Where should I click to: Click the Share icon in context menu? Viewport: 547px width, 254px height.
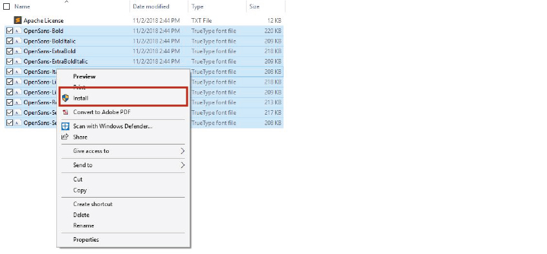[x=65, y=137]
